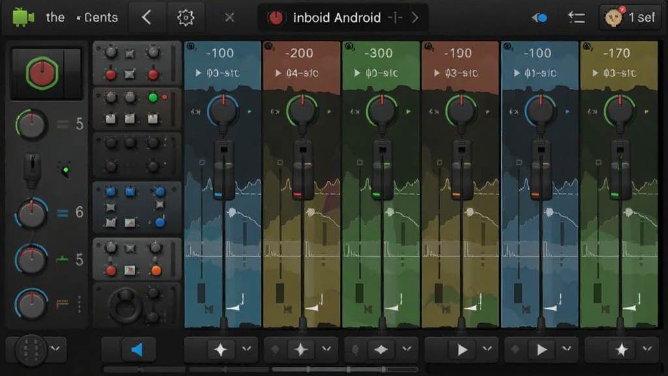Open the dropdown chevron below the -170 channel
This screenshot has height=376, width=668.
(x=647, y=349)
